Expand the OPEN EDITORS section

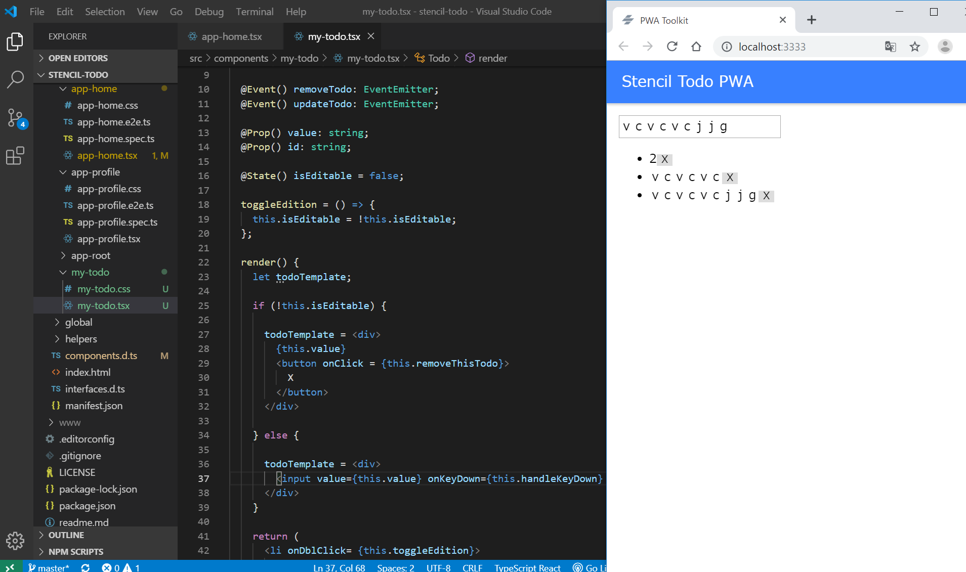pos(105,58)
